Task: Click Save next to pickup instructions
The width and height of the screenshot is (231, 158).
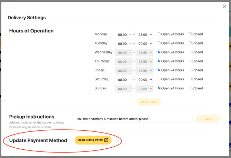Action: [208, 119]
